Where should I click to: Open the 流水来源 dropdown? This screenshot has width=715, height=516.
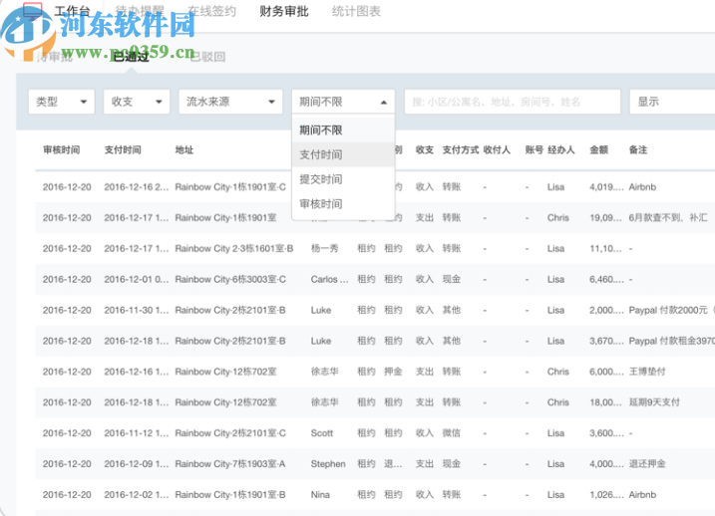(230, 102)
